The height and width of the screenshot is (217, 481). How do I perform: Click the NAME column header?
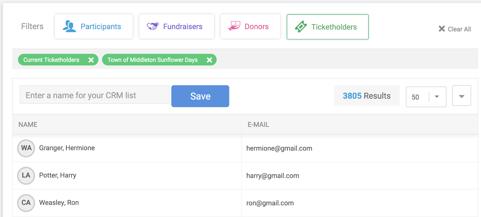pos(28,124)
